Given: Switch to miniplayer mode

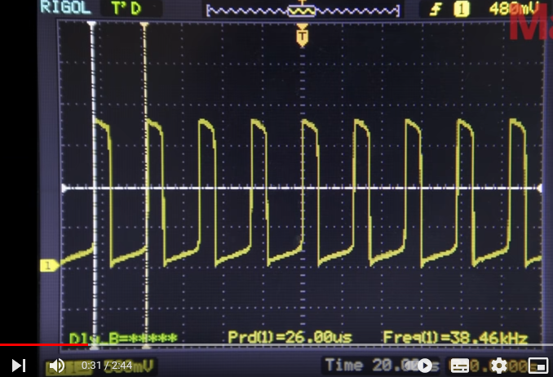Looking at the screenshot, I should click(537, 365).
